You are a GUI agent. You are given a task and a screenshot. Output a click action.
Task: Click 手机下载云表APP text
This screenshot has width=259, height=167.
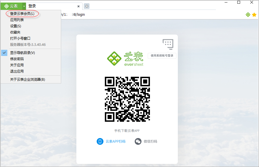pos(127,131)
